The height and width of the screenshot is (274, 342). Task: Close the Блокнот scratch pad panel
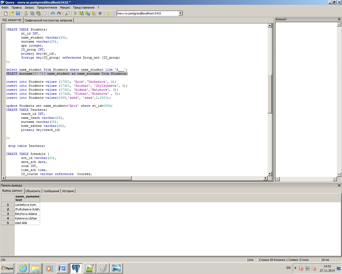(x=339, y=19)
